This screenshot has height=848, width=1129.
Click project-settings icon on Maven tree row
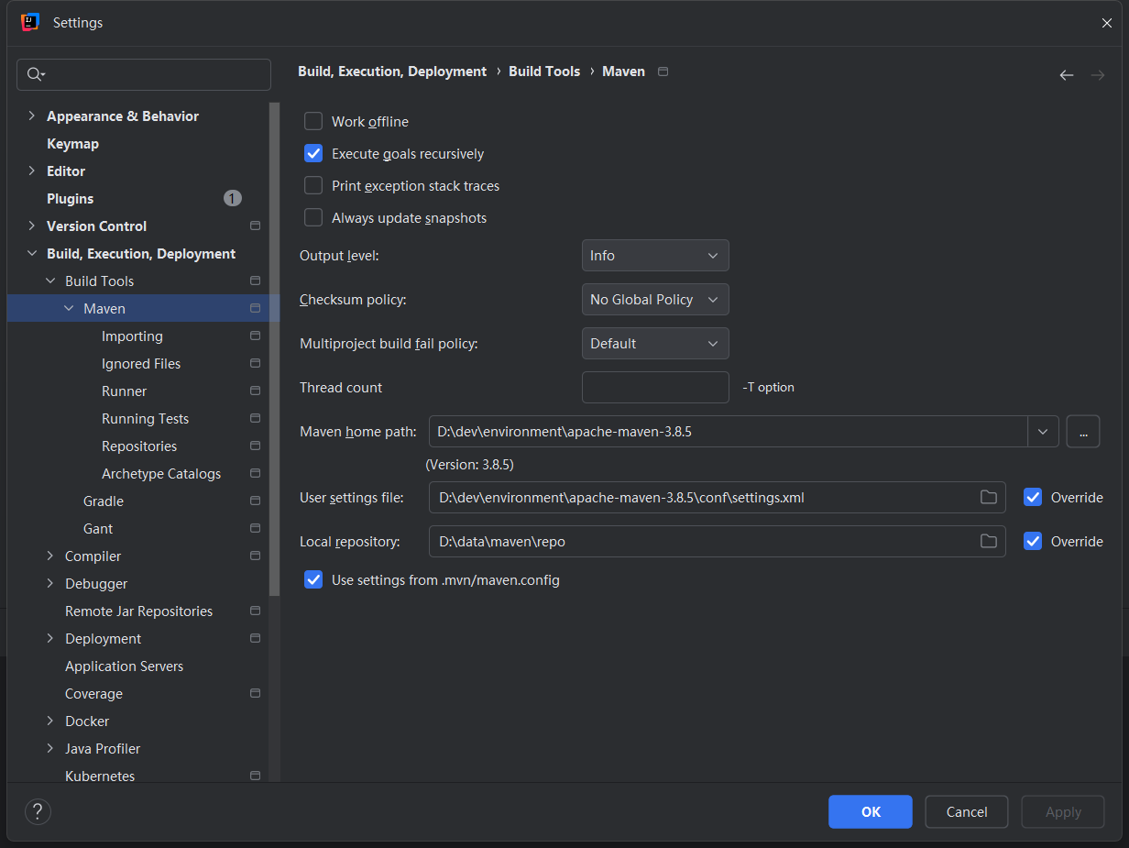[x=256, y=308]
